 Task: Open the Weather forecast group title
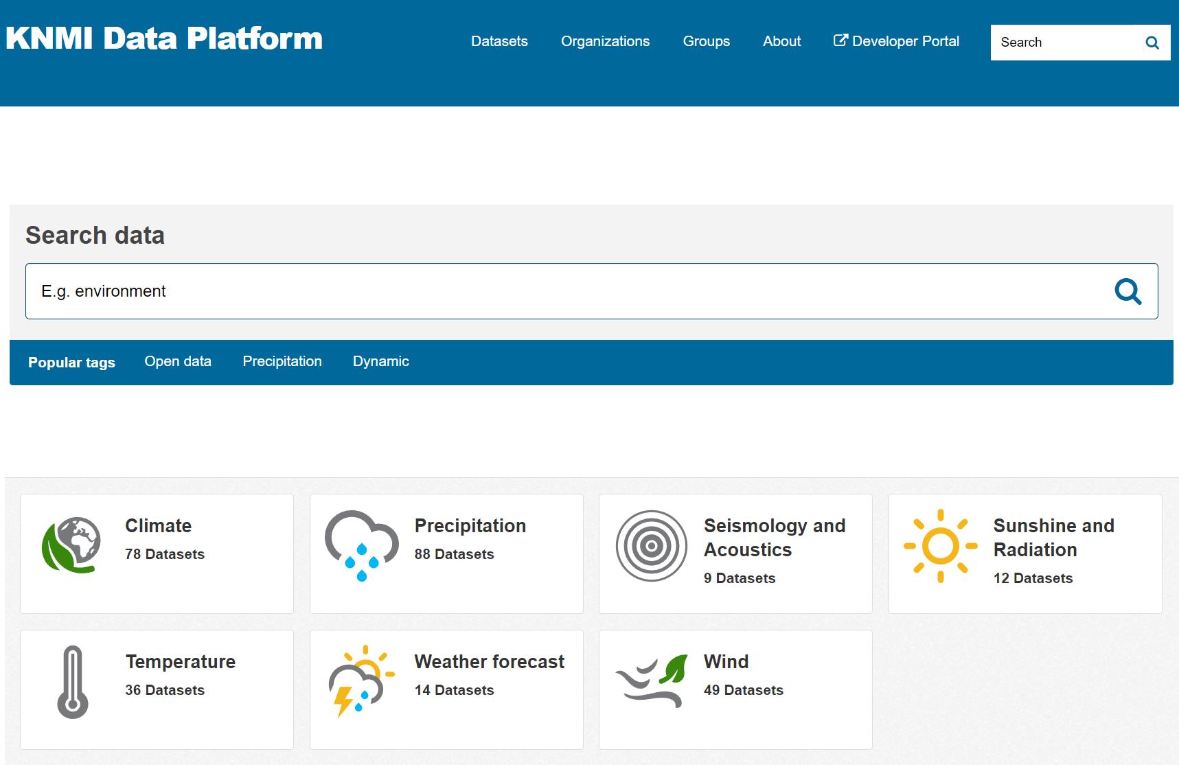(x=490, y=662)
